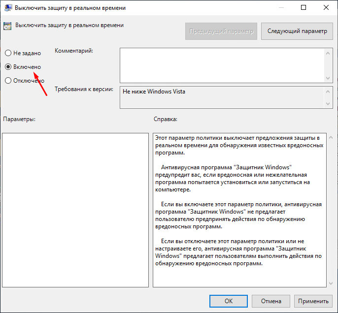This screenshot has width=338, height=313.
Task: Click the policy setting icon beside the heading
Action: (x=8, y=26)
